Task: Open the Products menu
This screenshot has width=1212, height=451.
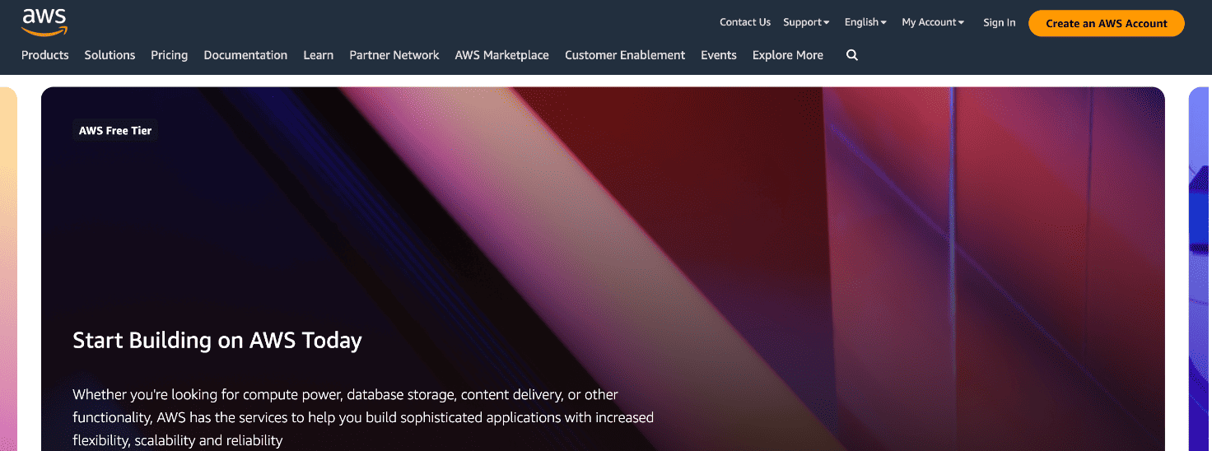Action: [45, 55]
